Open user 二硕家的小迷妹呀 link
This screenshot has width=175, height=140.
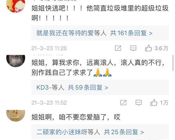[x=62, y=132]
